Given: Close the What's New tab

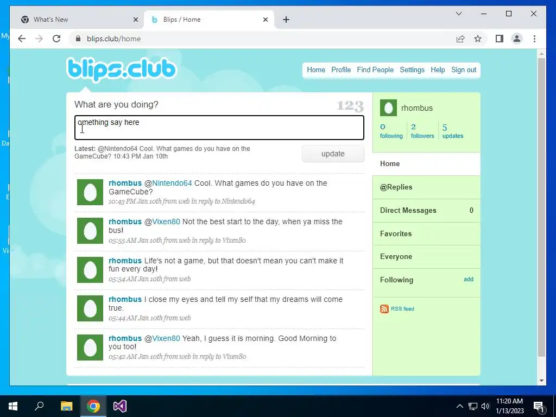Looking at the screenshot, I should [135, 20].
